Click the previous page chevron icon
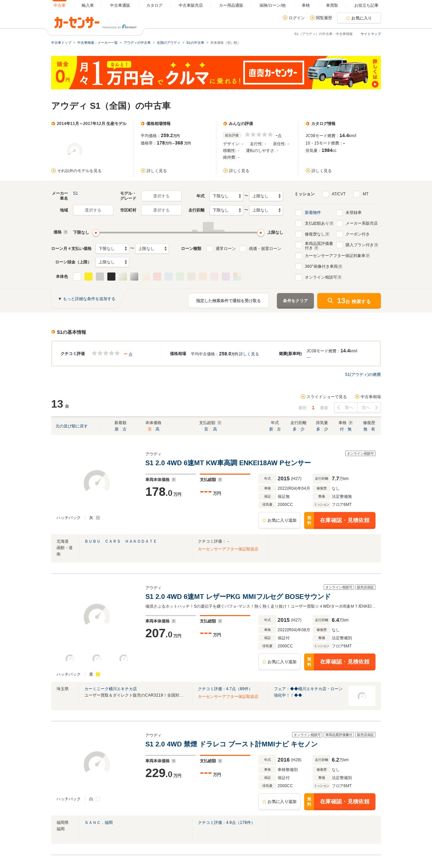This screenshot has height=865, width=432. (x=338, y=408)
